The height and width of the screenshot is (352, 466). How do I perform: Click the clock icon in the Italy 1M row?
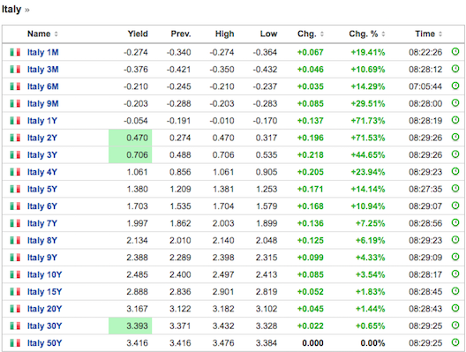455,52
